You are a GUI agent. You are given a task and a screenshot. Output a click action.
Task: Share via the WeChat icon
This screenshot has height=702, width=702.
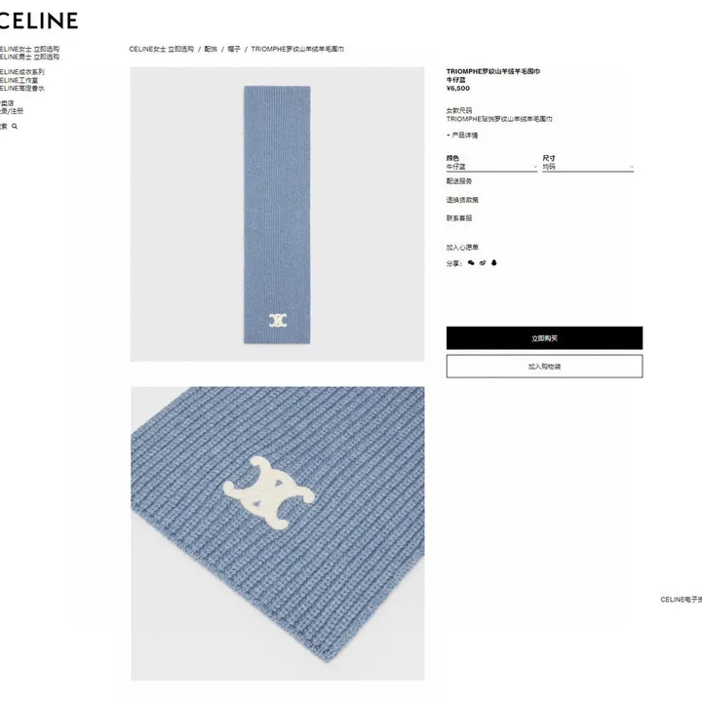click(471, 263)
